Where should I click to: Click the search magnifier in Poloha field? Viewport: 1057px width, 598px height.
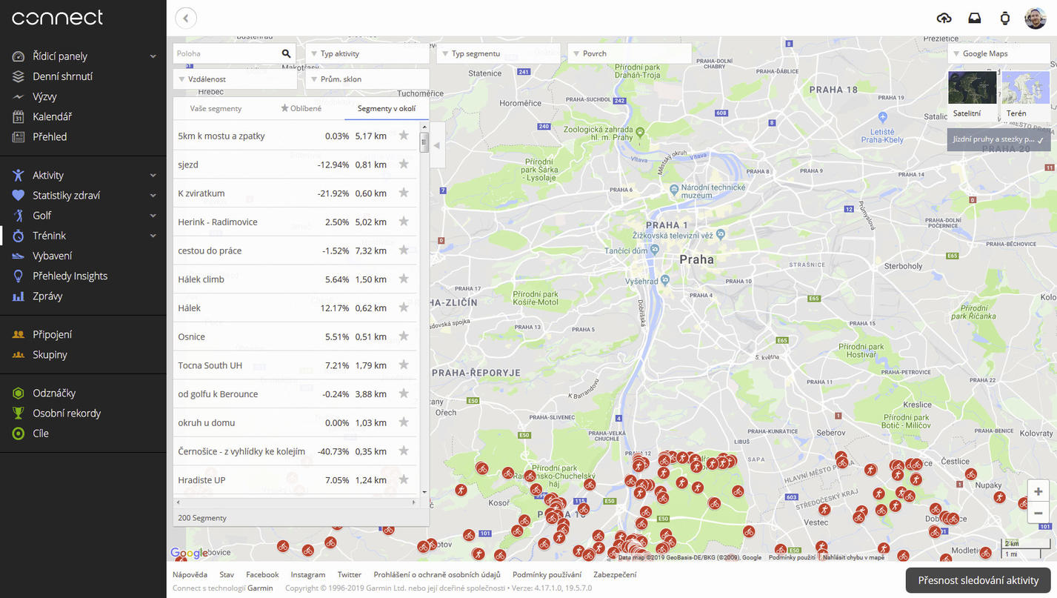point(286,54)
